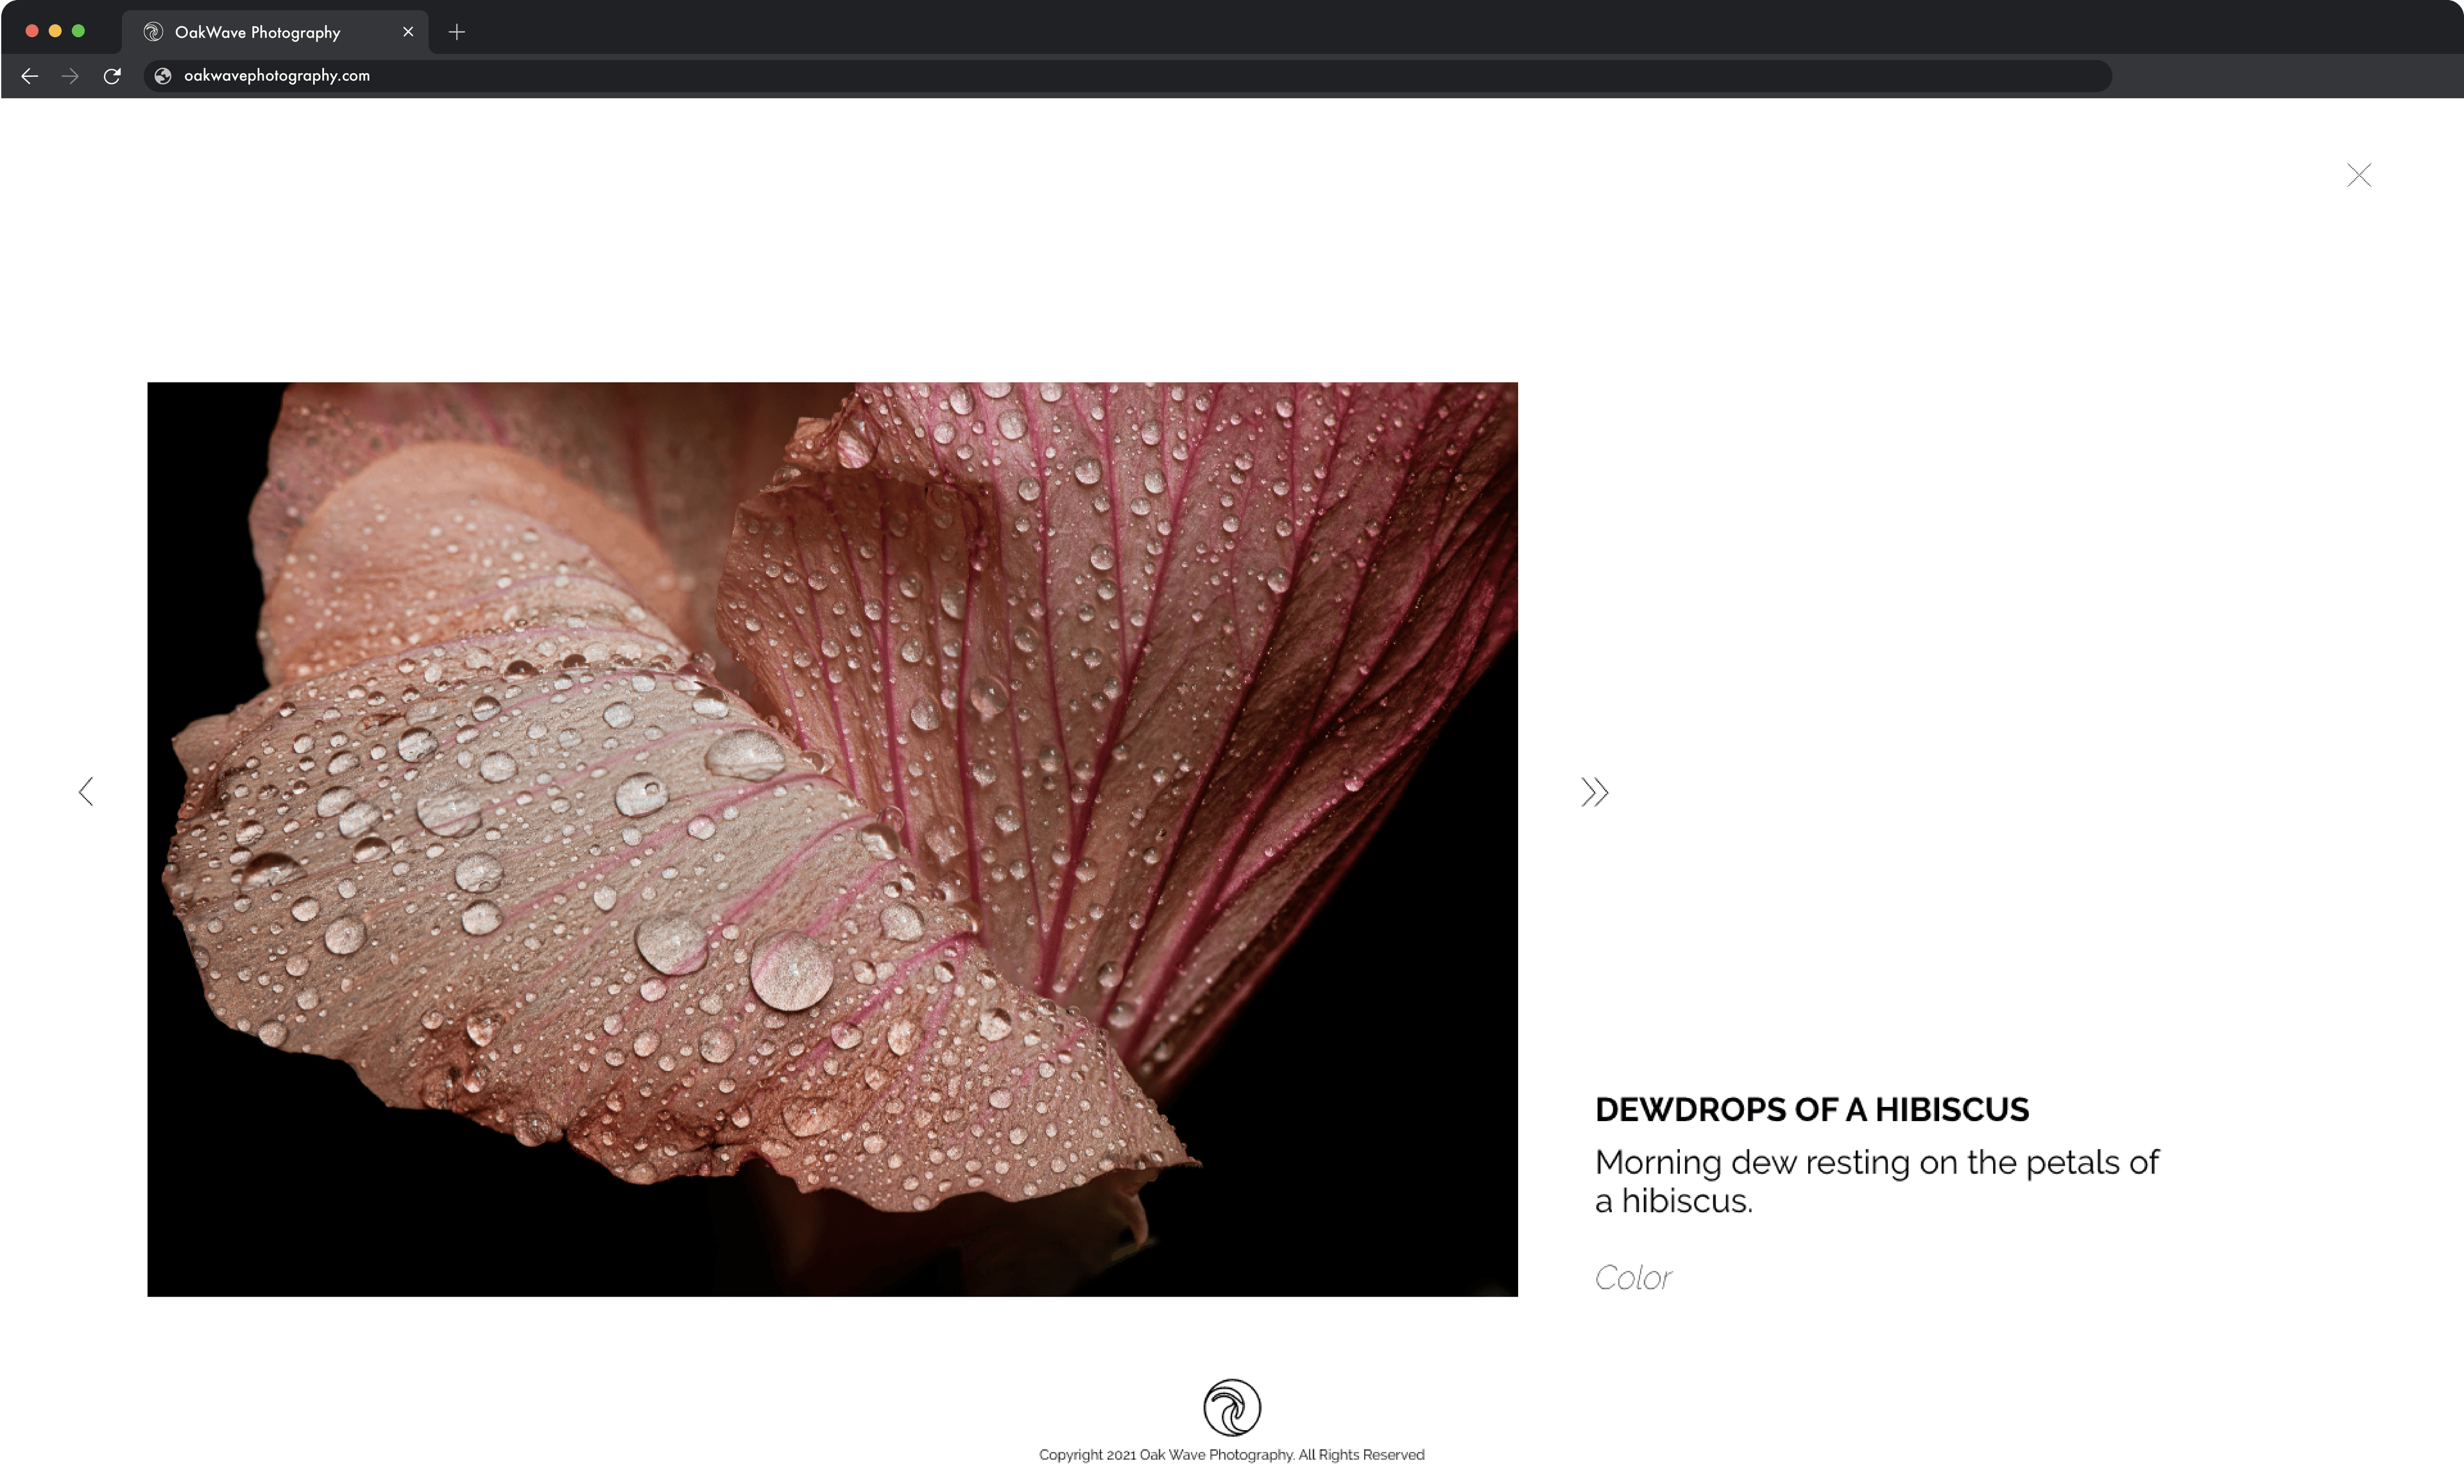Collapse the image viewer via the top-right X
This screenshot has width=2464, height=1484.
2359,175
